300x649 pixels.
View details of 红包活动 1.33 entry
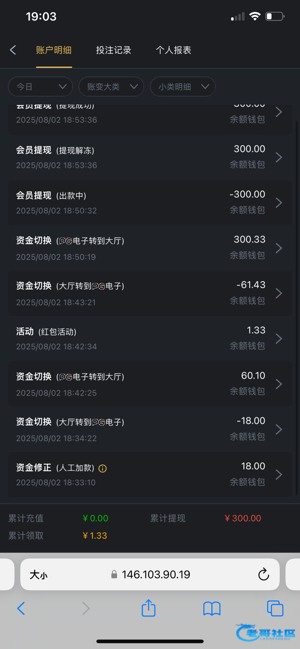(150, 339)
